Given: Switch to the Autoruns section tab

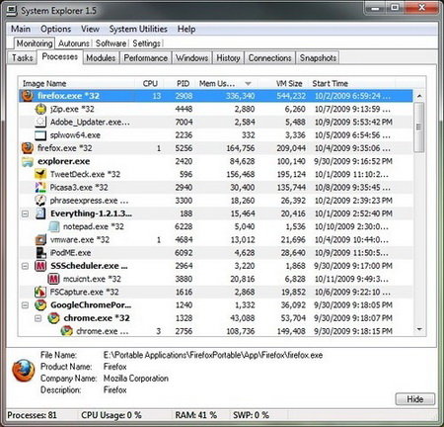Looking at the screenshot, I should click(74, 43).
